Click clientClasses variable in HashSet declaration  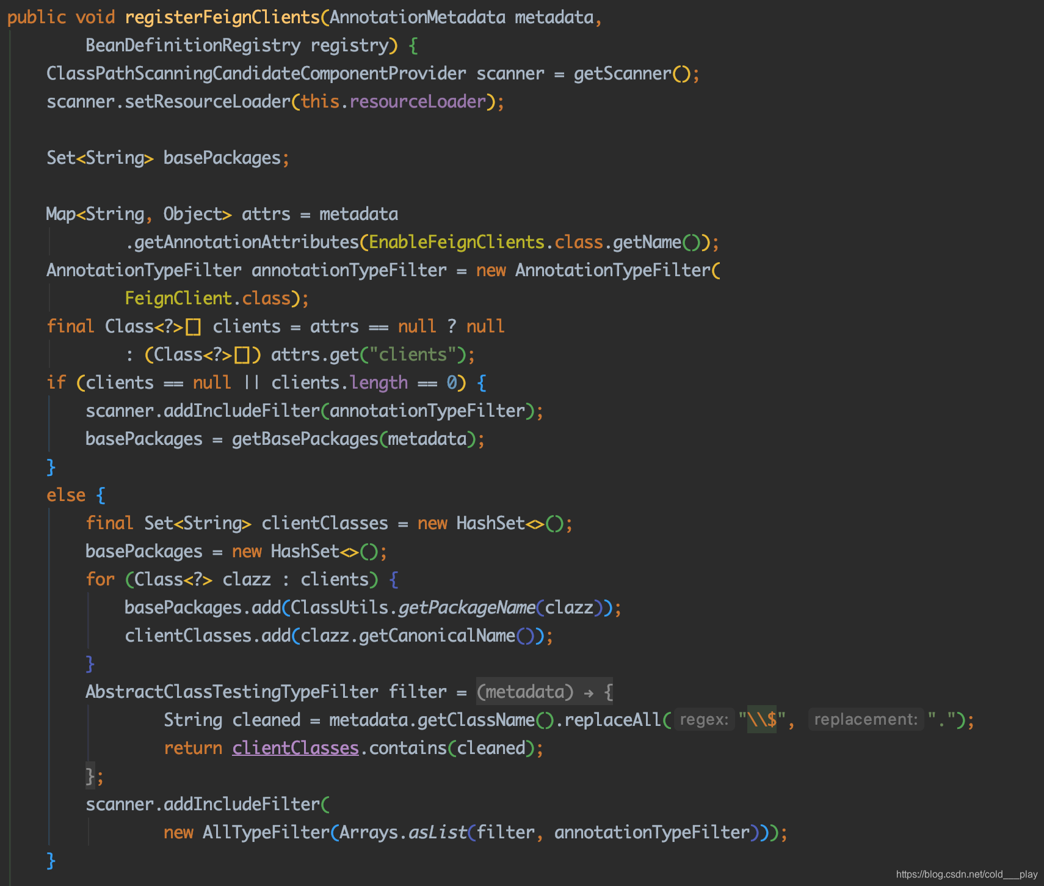tap(325, 523)
